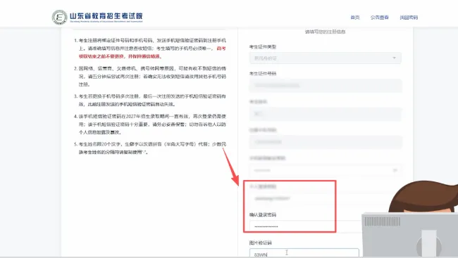458x258 pixels.
Task: Click the 确认登录密码 label
Action: 263,214
